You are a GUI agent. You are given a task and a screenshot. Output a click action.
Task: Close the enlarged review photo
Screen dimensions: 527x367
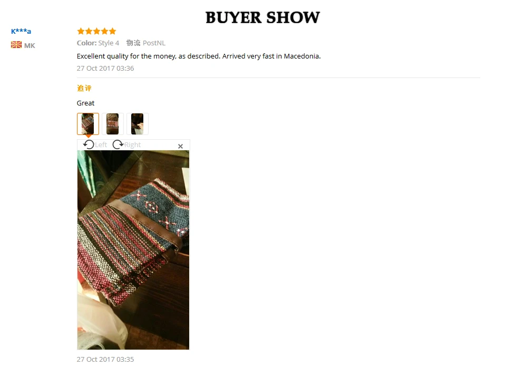coord(180,146)
